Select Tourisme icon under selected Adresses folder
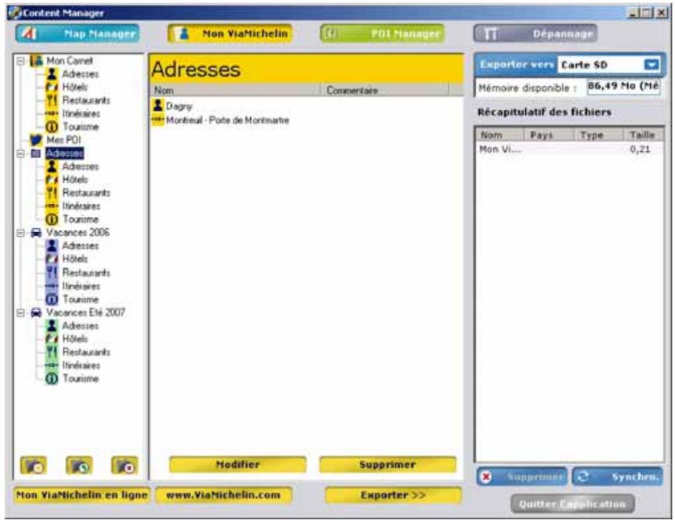 click(52, 220)
